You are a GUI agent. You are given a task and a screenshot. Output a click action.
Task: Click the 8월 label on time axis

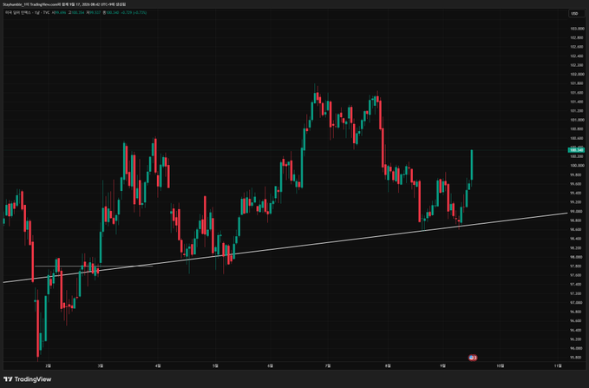[388, 365]
